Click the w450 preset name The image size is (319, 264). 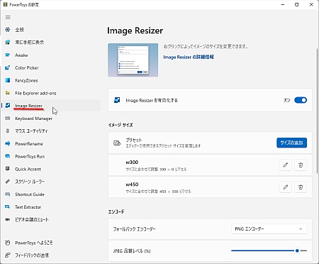132,185
